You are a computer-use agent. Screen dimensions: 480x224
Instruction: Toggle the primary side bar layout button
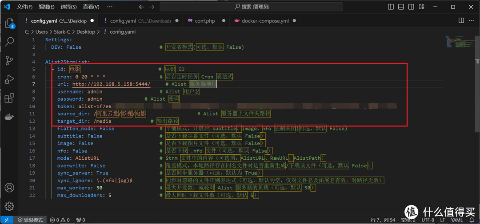tap(391, 7)
